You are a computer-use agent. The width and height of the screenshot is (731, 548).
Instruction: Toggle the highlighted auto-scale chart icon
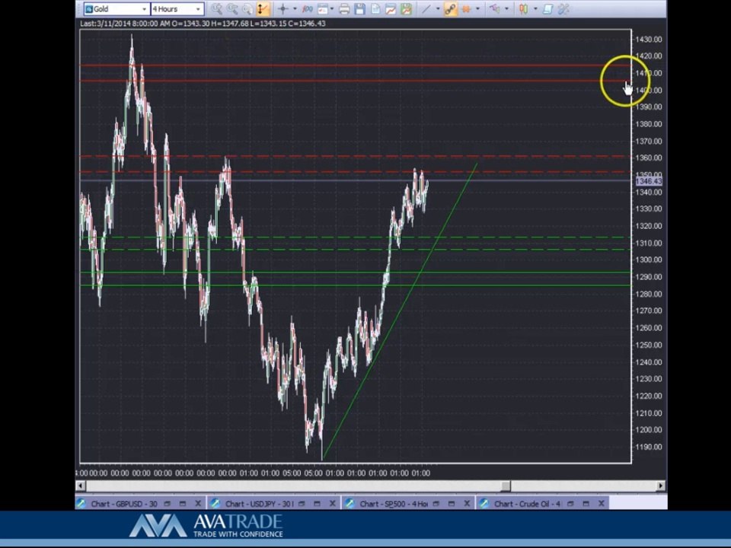click(x=263, y=9)
